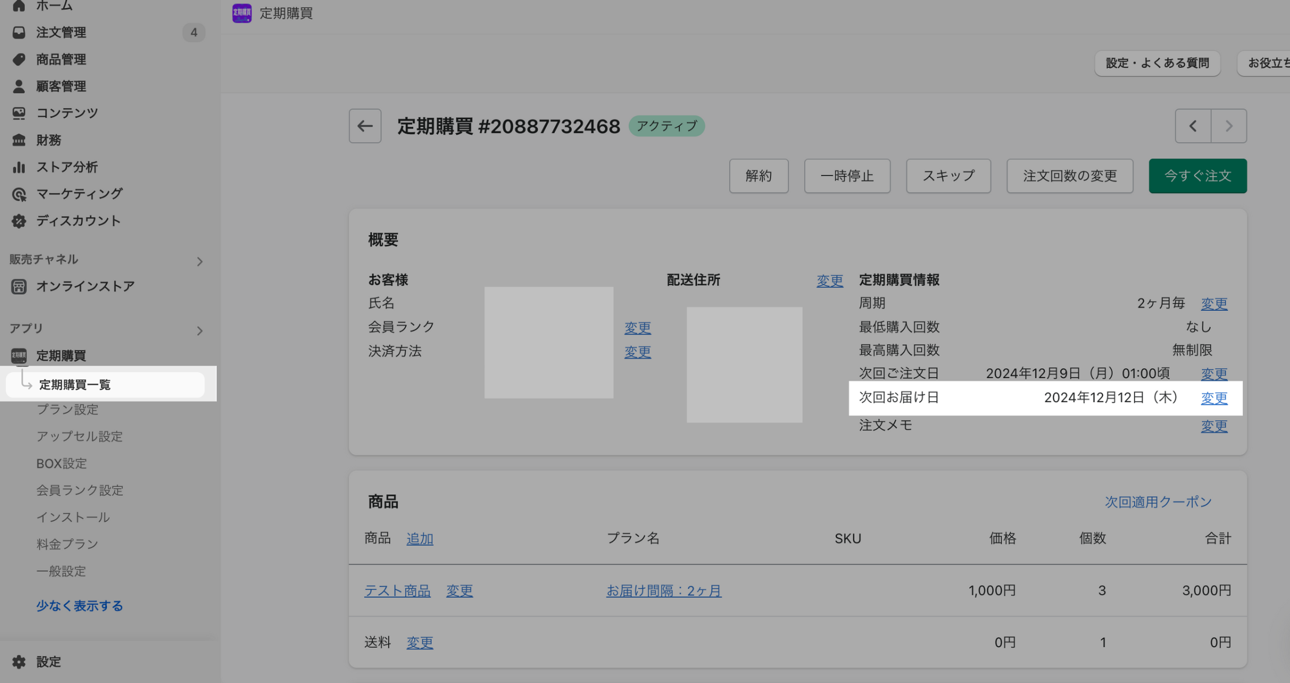The height and width of the screenshot is (683, 1290).
Task: Click the back arrow next to subscription title
Action: tap(365, 126)
